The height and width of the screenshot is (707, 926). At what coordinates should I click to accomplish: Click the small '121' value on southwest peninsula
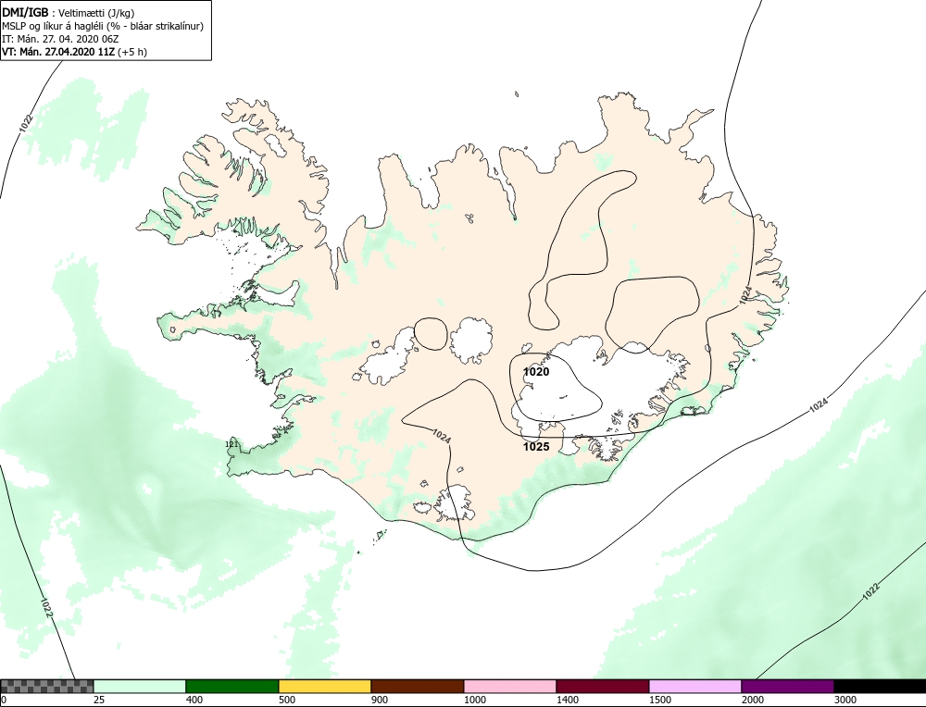232,444
